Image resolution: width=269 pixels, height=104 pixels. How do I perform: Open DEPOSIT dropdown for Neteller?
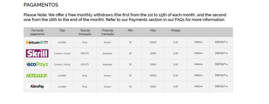coord(221,75)
